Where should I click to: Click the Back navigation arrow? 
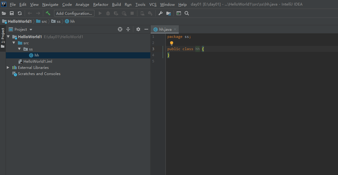[x=30, y=13]
